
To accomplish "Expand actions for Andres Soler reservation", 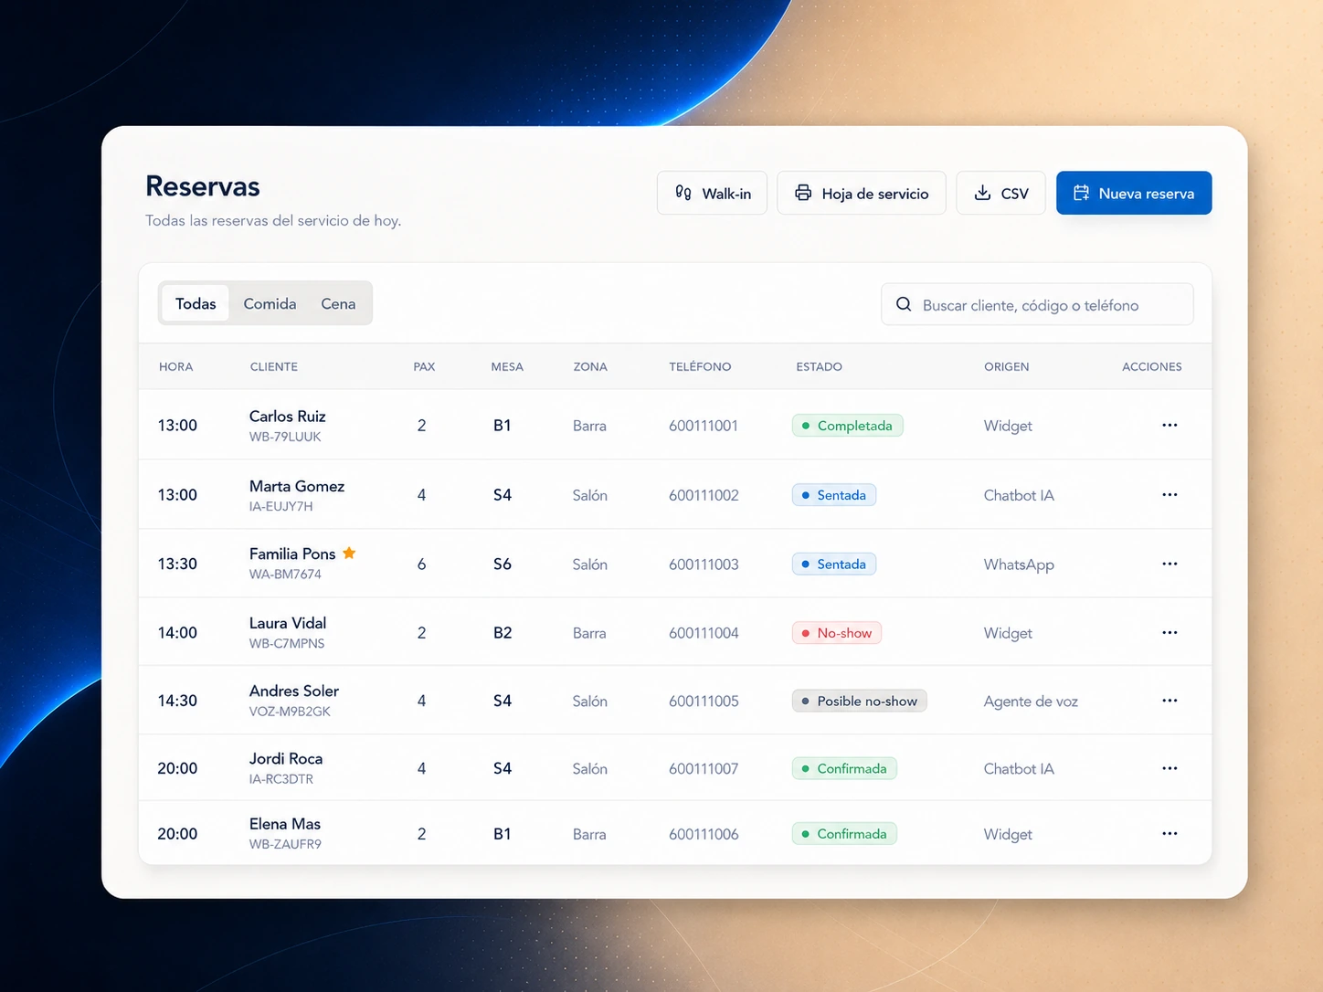I will 1170,701.
